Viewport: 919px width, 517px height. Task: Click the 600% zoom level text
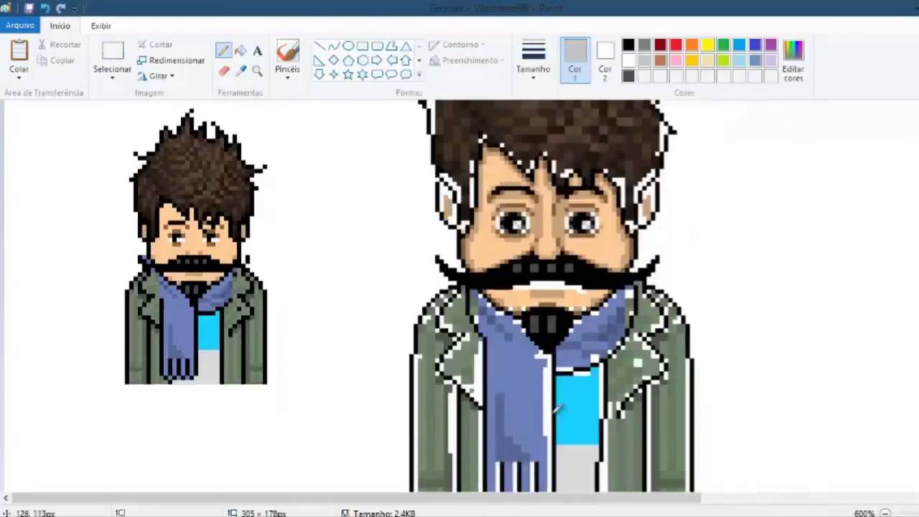864,513
